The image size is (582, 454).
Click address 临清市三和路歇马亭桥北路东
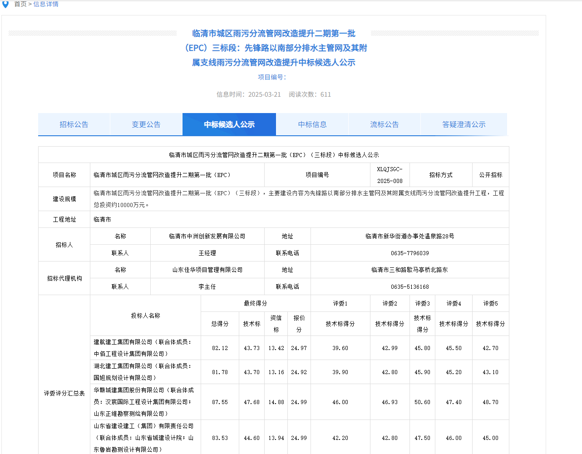410,270
